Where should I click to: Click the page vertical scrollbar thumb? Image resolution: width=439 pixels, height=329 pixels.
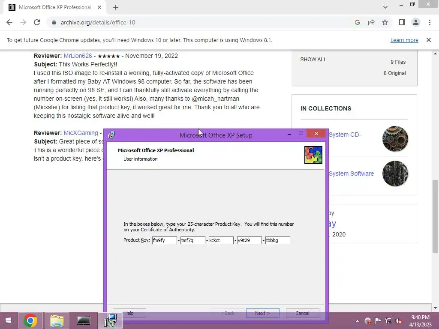(x=435, y=216)
